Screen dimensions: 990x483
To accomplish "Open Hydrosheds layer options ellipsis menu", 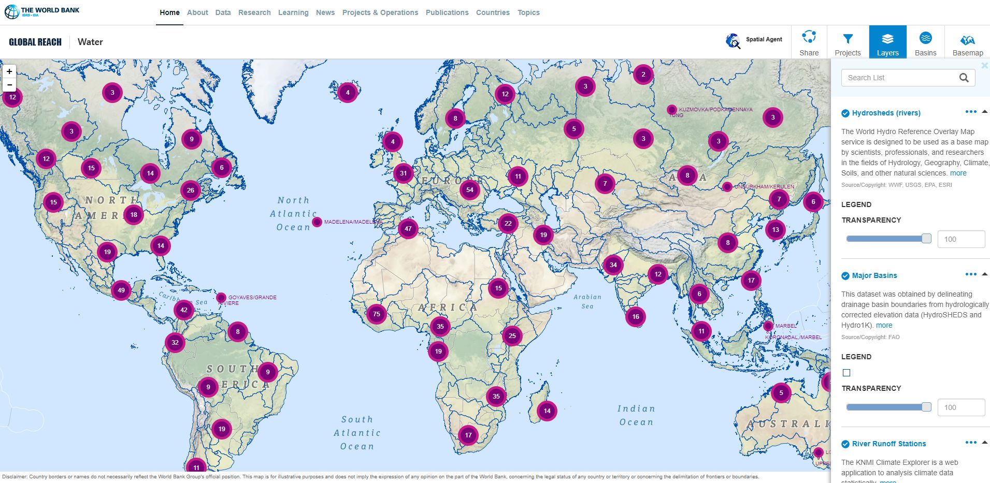I will [x=970, y=112].
